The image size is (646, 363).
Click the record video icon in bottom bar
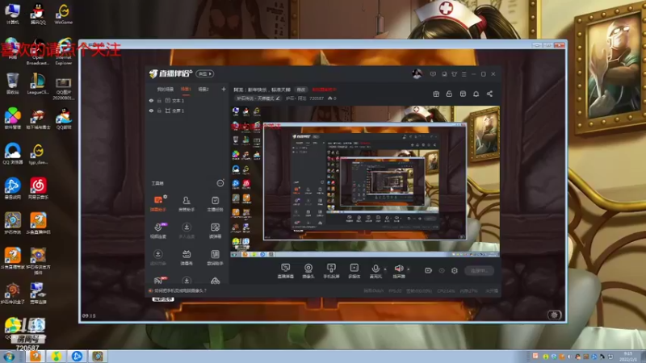coord(429,270)
